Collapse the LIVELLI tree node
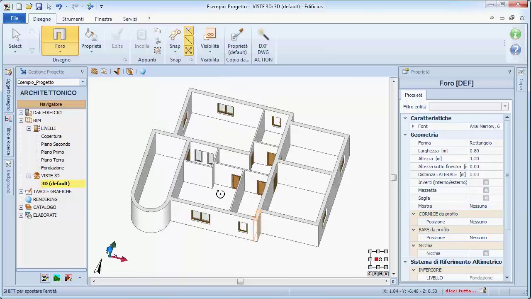531x299 pixels. pyautogui.click(x=29, y=128)
